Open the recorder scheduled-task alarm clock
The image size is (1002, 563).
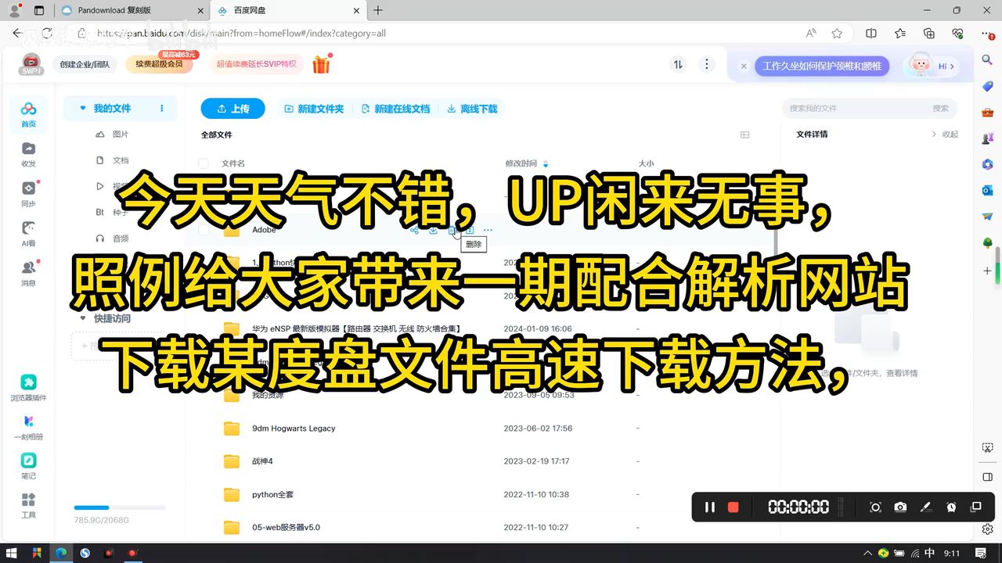[950, 507]
